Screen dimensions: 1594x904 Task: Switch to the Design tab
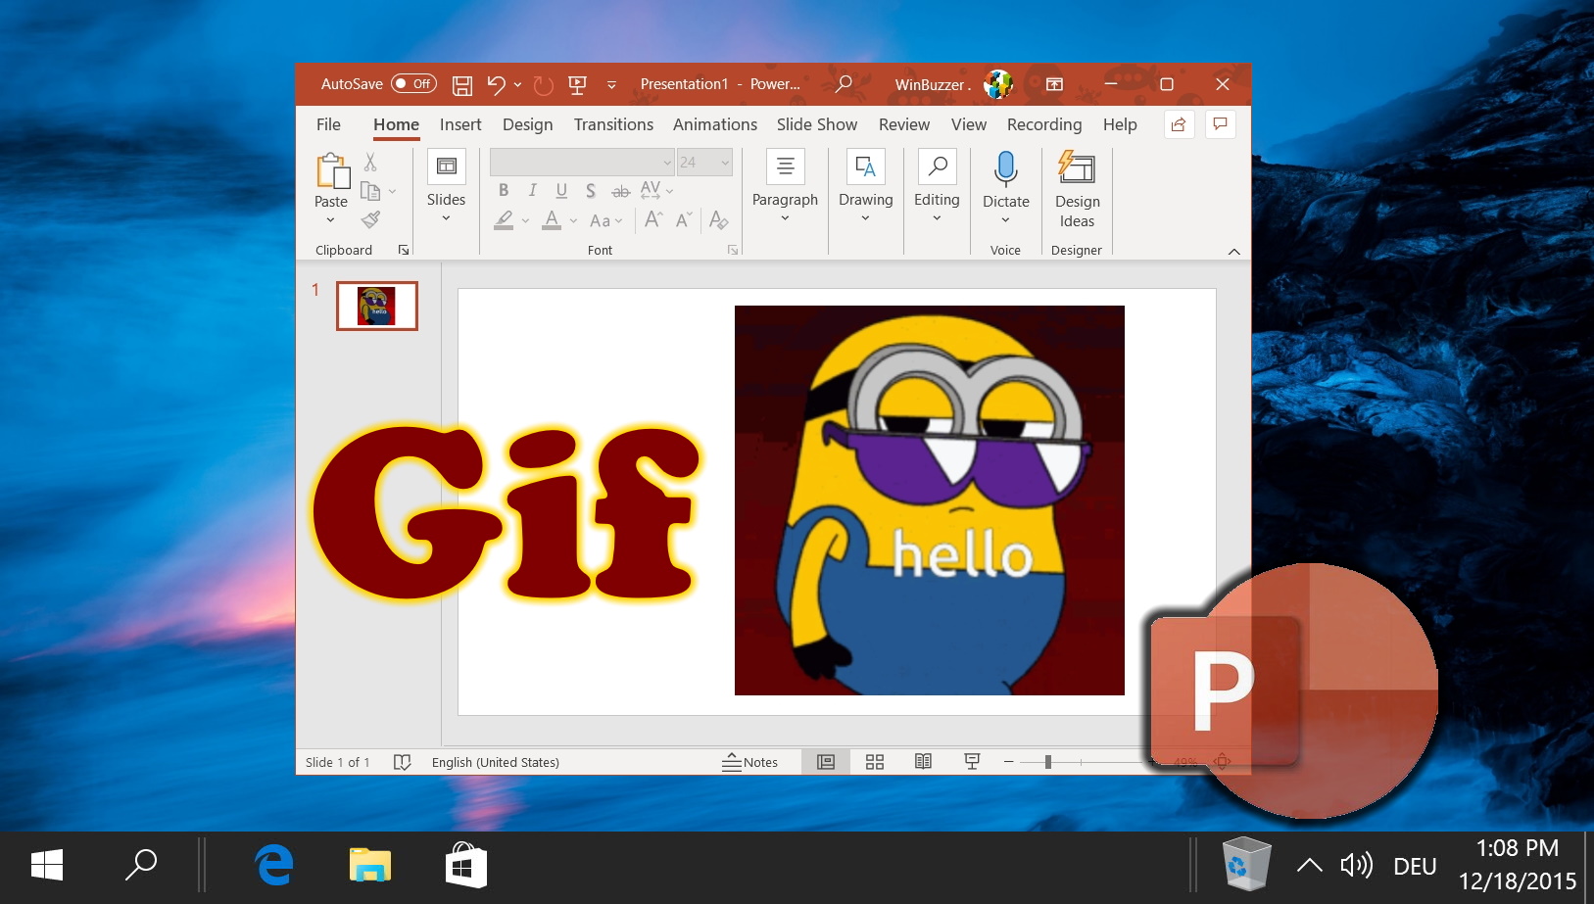(x=527, y=124)
